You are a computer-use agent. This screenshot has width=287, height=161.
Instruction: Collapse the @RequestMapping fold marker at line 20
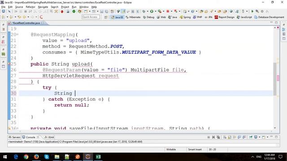(17, 34)
